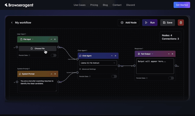Go back using the arrow beside My workflow

12,23
